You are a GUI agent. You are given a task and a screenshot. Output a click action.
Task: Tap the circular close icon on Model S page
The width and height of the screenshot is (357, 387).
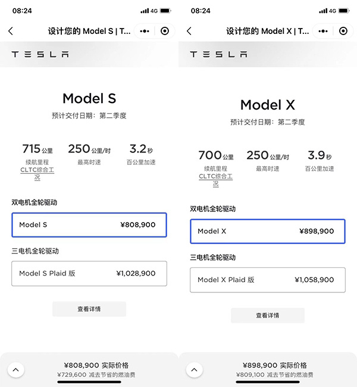tap(165, 31)
